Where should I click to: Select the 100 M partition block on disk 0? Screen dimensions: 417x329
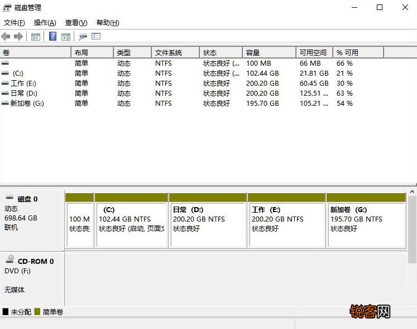coord(79,220)
